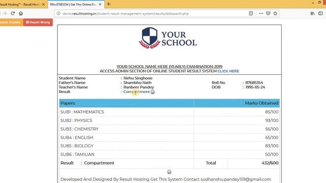326x183 pixels.
Task: Click printer icon below the marks table
Action: click(x=169, y=172)
